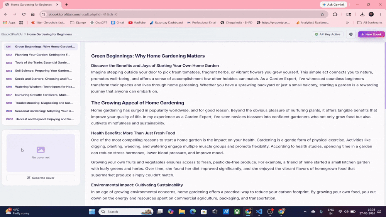The height and width of the screenshot is (217, 386).
Task: Open the Django bookmarks folder
Action: (78, 23)
